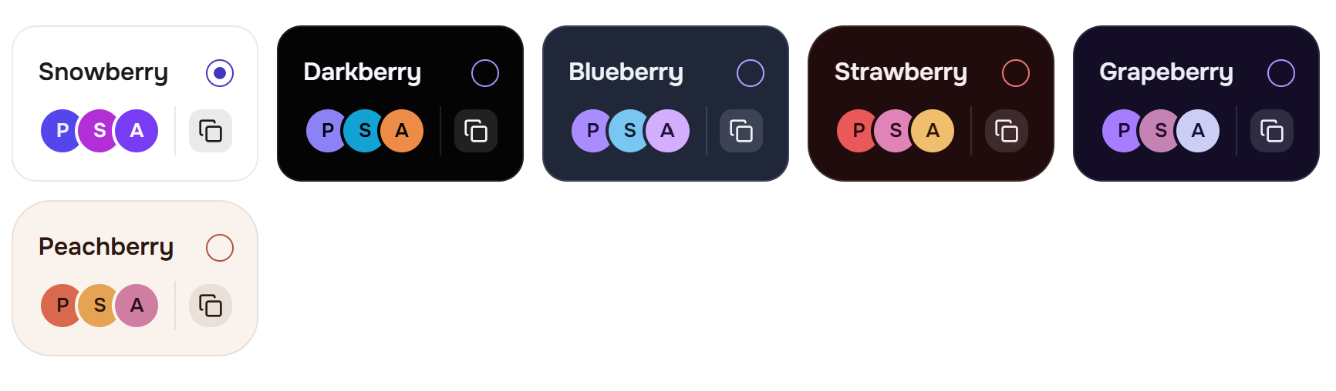Copy the Snowberry theme
Screen dimensions: 1336x391
(211, 131)
